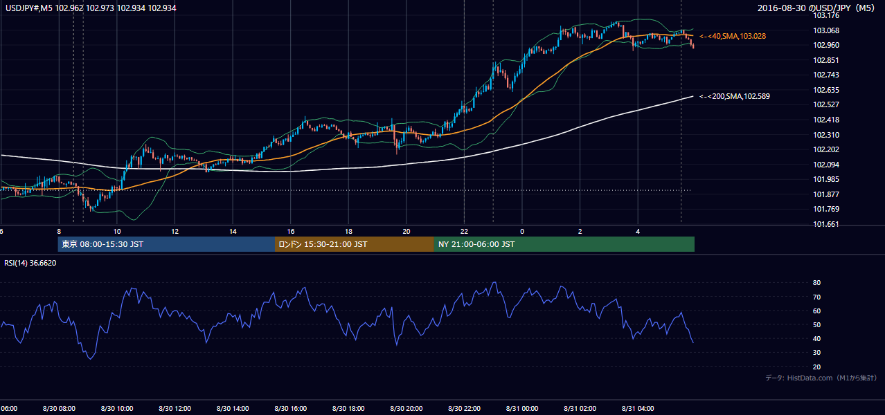Click the 8/30 10:00 time axis label
This screenshot has height=415, width=885.
pyautogui.click(x=117, y=409)
